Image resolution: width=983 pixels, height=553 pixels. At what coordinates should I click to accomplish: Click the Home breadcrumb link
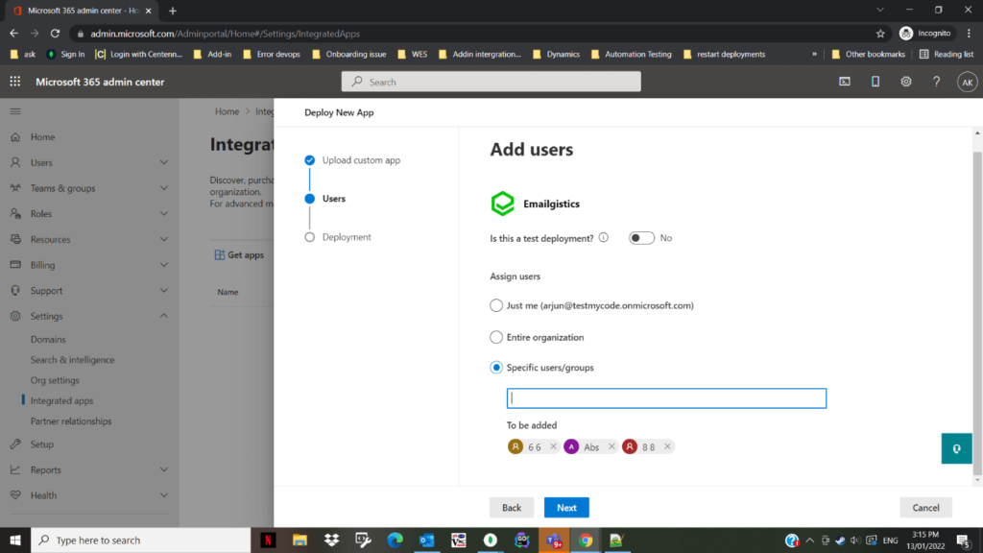(227, 111)
